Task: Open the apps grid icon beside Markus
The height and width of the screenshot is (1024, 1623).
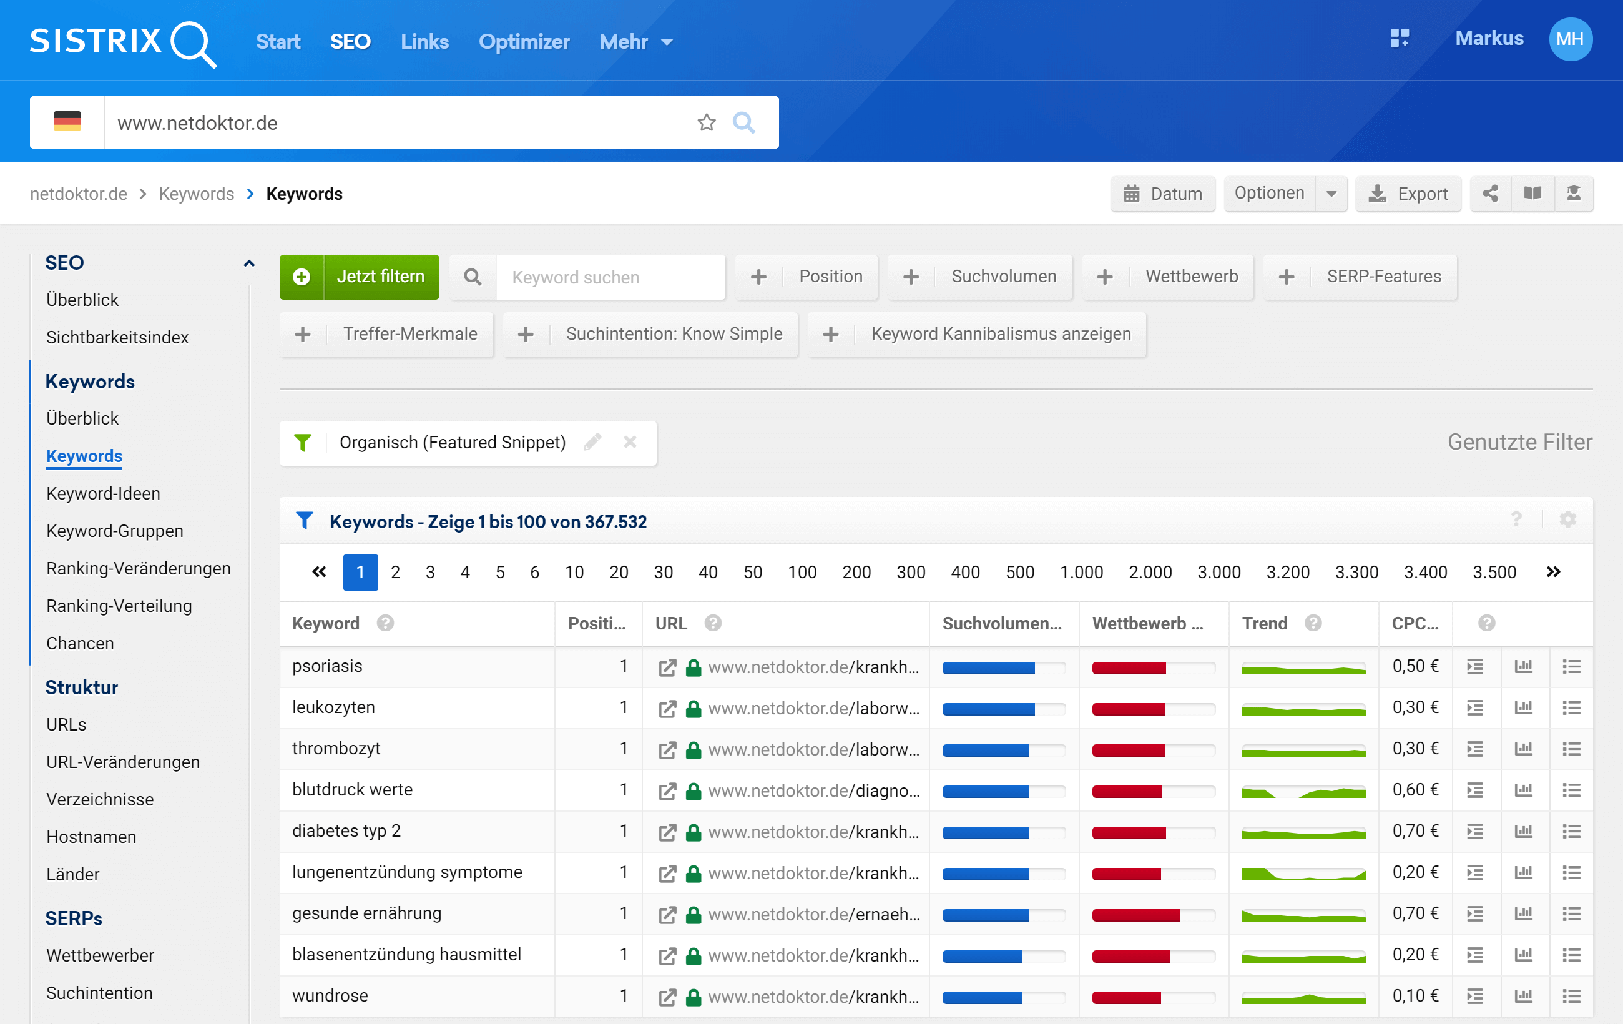Action: click(1400, 39)
